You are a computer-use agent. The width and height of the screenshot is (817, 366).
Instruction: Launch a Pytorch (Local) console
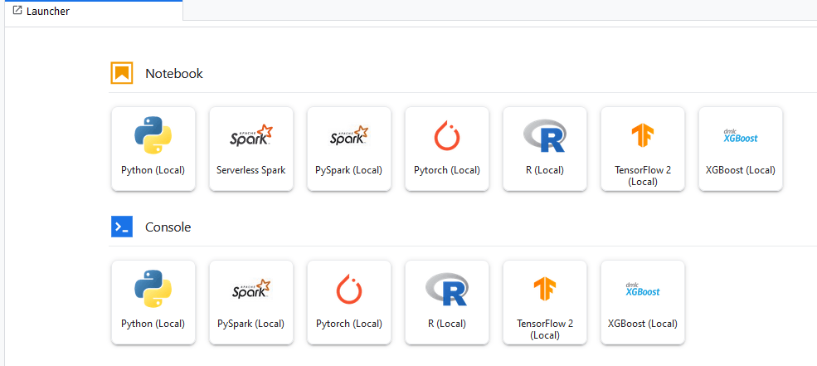point(349,302)
